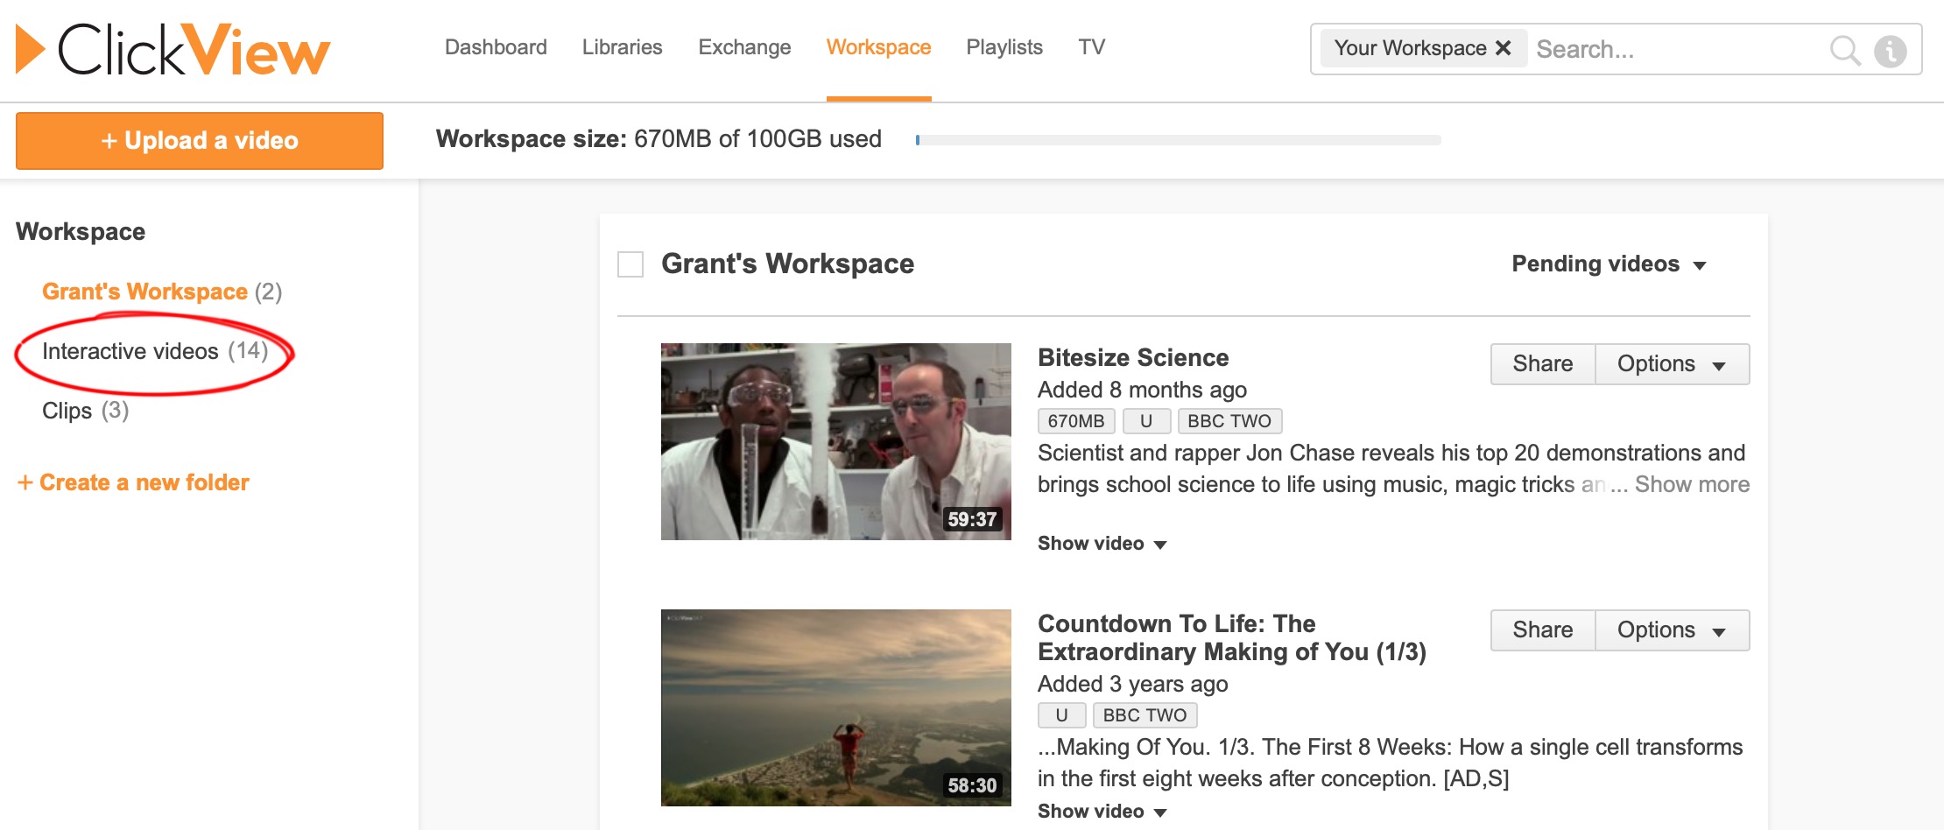Tick the Grant's Workspace select-all checkbox
This screenshot has height=830, width=1944.
click(630, 264)
